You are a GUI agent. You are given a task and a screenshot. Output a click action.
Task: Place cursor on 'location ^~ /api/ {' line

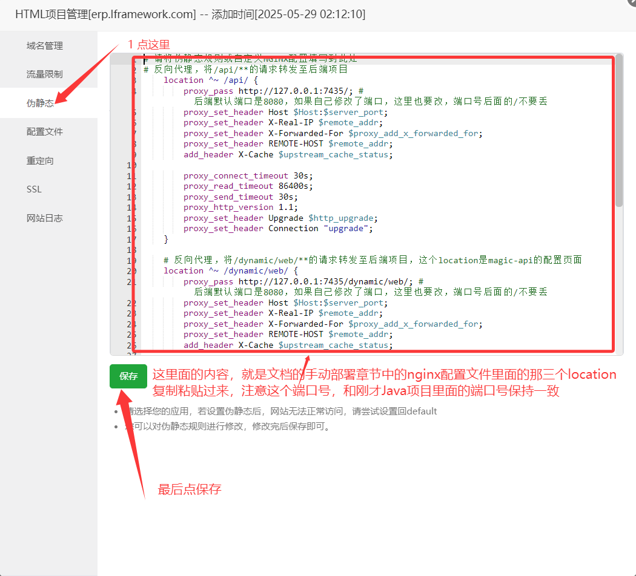(x=211, y=80)
